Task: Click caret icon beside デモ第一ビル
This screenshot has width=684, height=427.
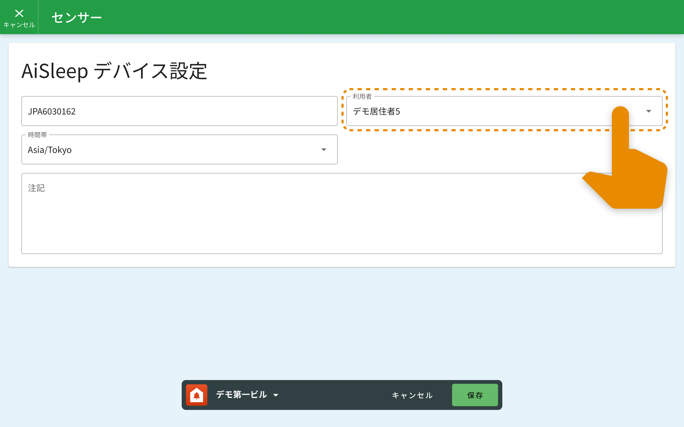Action: point(276,395)
